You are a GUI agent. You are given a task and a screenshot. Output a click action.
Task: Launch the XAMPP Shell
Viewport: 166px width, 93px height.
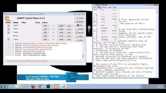point(79,25)
